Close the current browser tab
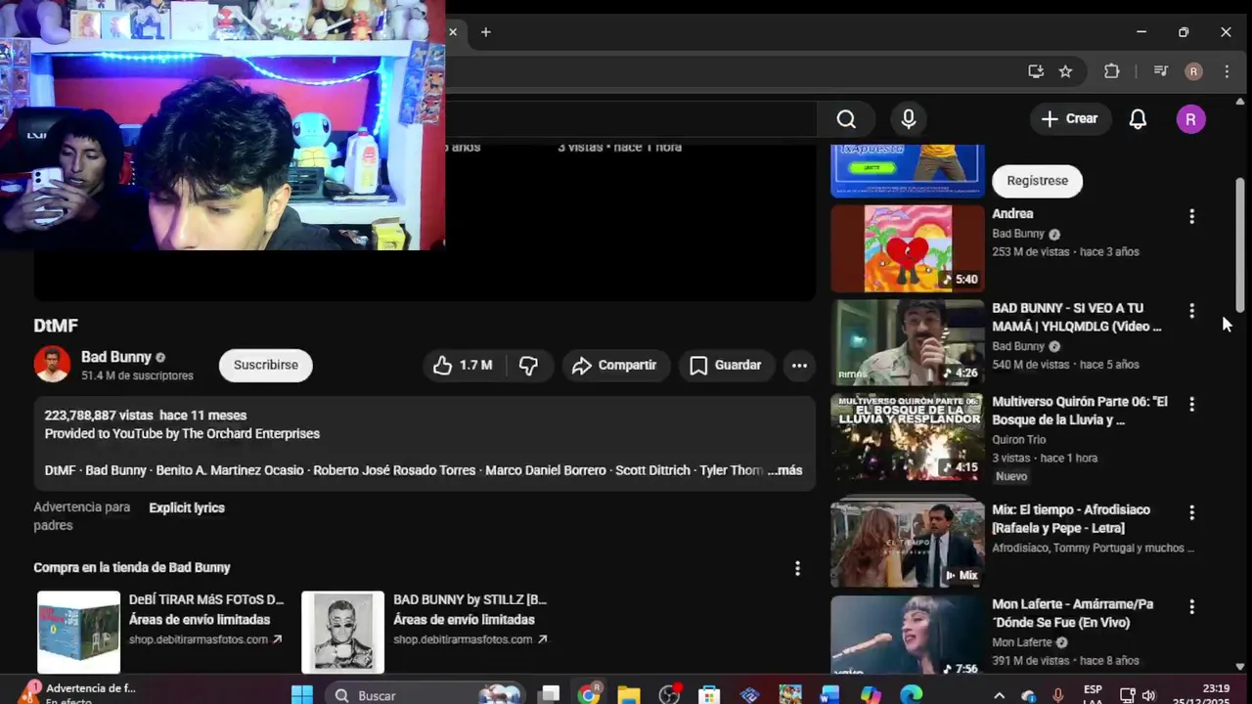1252x704 pixels. click(453, 32)
